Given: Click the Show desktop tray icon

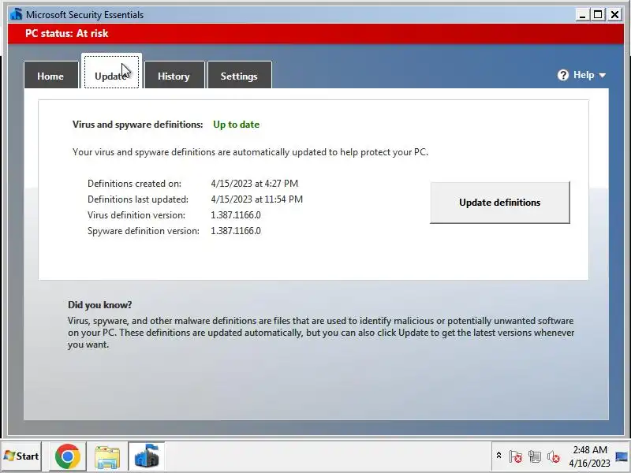Looking at the screenshot, I should point(622,456).
